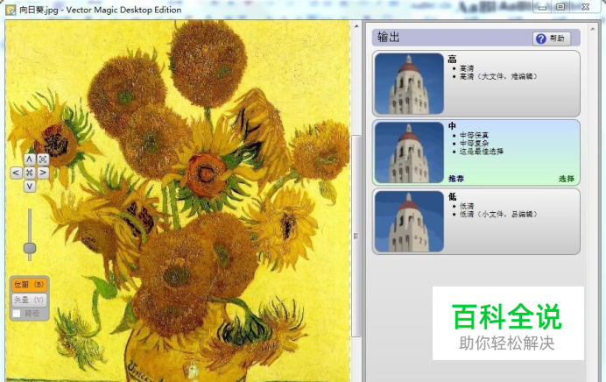
Task: Adjust the zoom slider handle
Action: click(30, 248)
